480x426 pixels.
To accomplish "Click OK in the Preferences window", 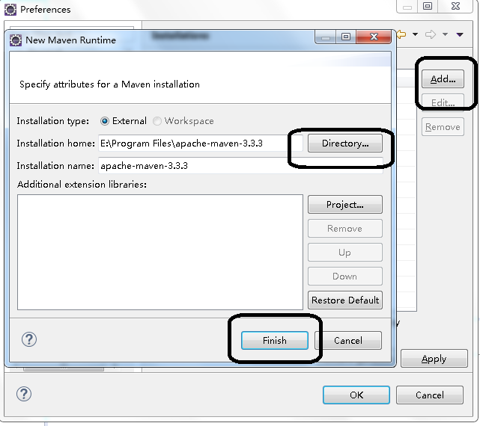I will point(356,395).
